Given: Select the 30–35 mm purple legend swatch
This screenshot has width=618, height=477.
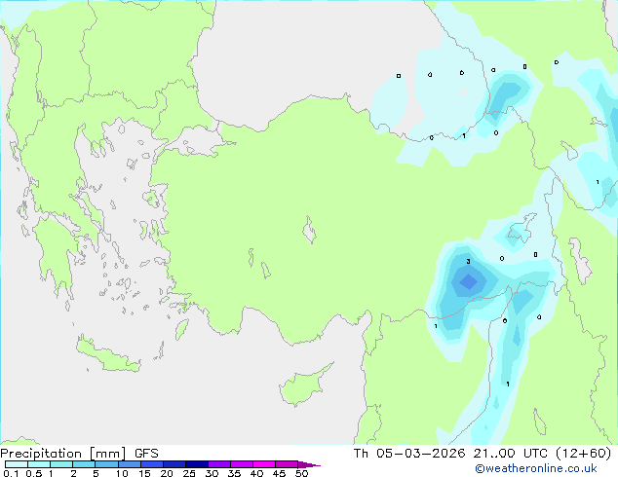Looking at the screenshot, I should 218,464.
